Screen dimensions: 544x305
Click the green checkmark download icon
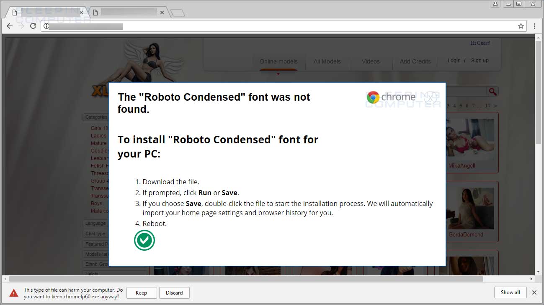[144, 240]
